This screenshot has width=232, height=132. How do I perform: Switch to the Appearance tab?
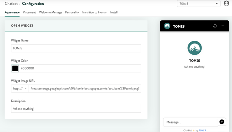tap(12, 12)
